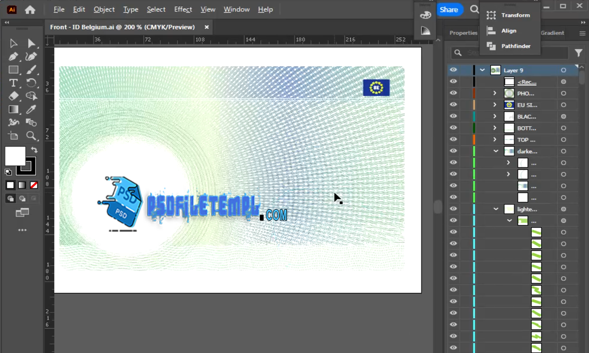Open the layers filter funnel
589x353 pixels.
tap(578, 53)
